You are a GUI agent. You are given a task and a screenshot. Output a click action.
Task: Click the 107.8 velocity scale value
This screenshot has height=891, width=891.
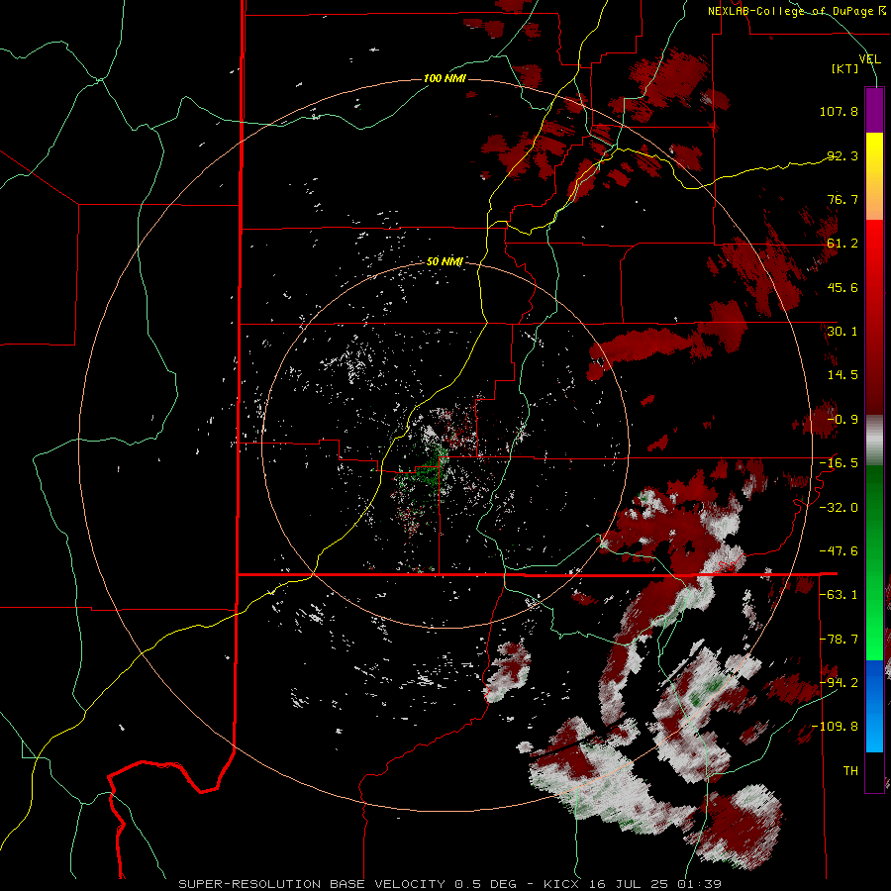839,111
